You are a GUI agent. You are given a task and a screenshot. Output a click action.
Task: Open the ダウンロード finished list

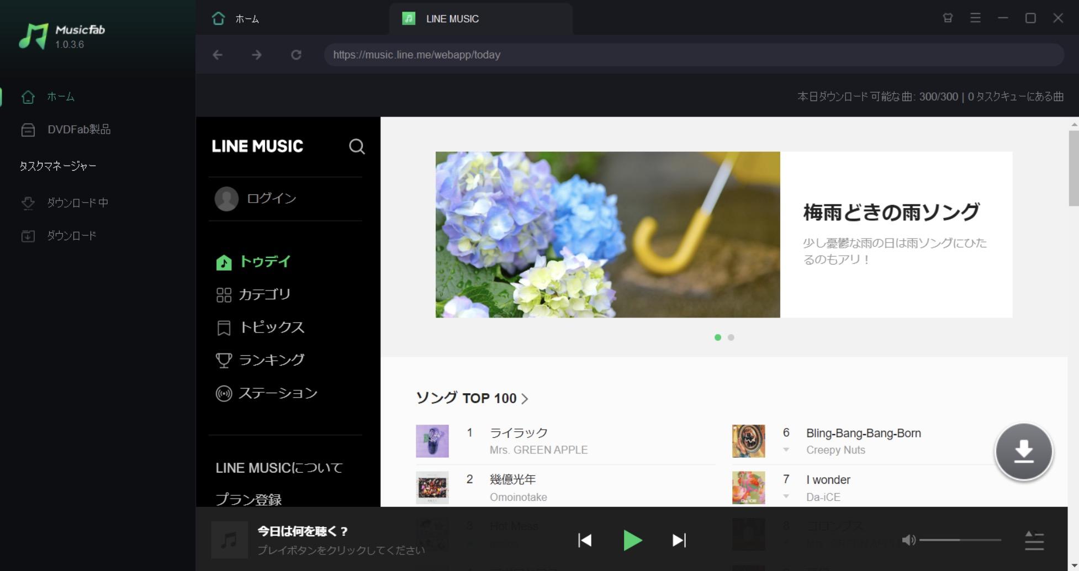59,236
